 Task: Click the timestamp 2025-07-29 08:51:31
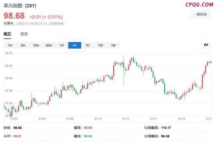pos(32,24)
